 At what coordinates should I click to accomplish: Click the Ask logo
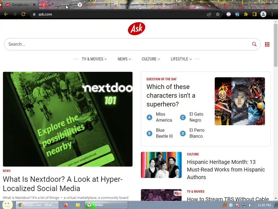[137, 28]
